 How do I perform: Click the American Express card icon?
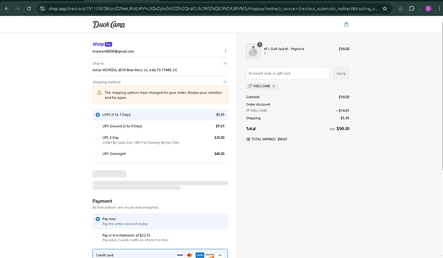pyautogui.click(x=200, y=255)
